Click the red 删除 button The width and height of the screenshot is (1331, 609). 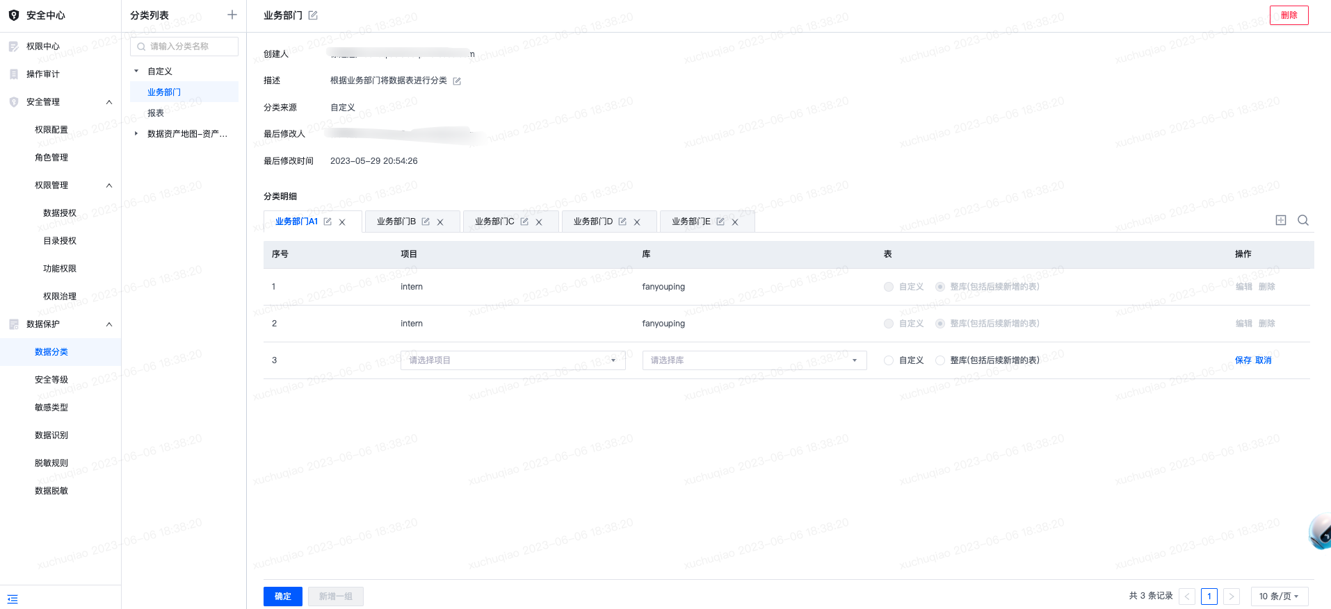click(1289, 15)
